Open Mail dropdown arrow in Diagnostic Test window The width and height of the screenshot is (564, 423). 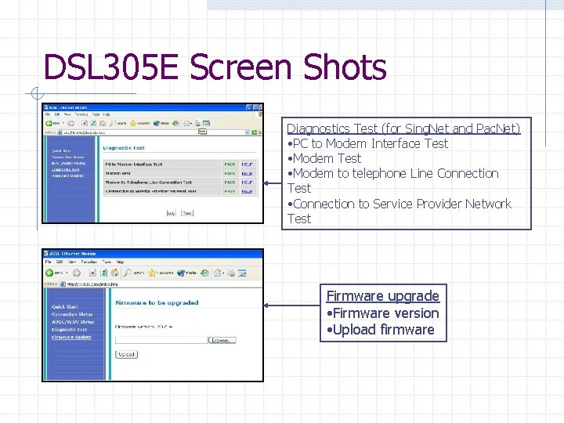[x=191, y=124]
